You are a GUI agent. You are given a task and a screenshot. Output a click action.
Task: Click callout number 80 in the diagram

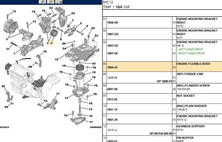point(64,44)
